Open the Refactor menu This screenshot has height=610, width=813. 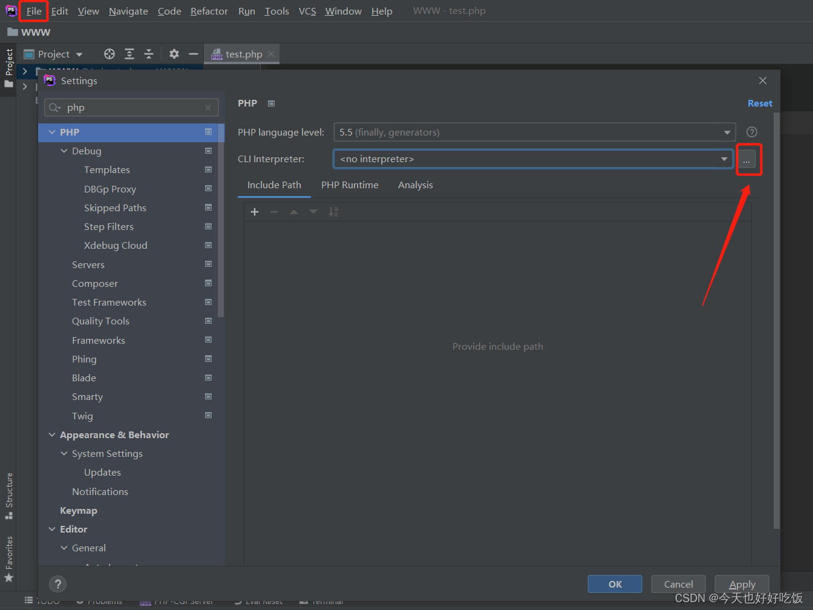(209, 11)
